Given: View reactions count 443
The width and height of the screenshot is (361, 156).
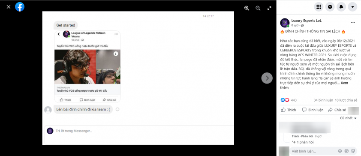Looking at the screenshot, I should pos(294,100).
